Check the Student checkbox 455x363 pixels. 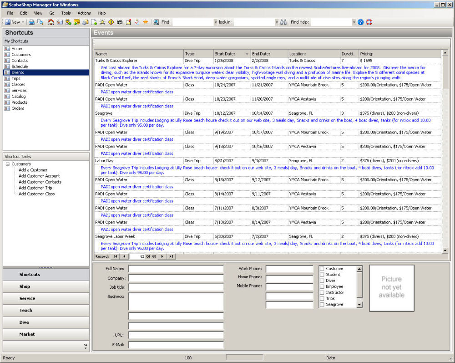pyautogui.click(x=322, y=275)
